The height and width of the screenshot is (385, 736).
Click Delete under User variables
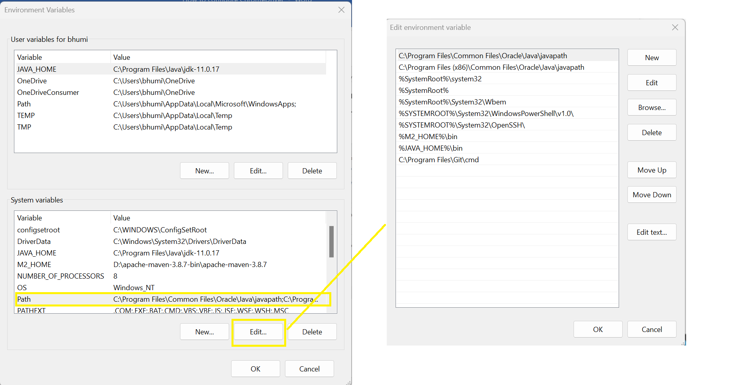(312, 171)
